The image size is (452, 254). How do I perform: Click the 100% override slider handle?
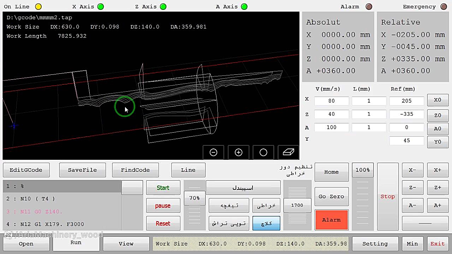(363, 170)
